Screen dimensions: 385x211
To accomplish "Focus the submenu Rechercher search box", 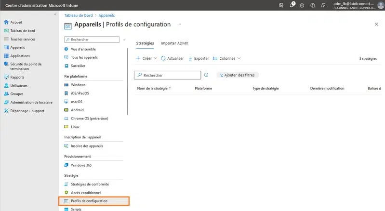I will point(92,40).
